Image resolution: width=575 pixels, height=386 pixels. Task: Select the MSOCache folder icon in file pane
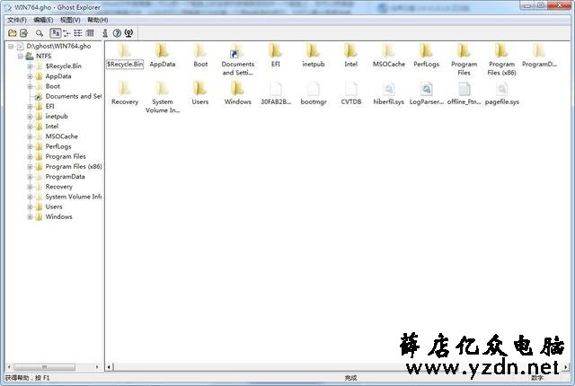(x=389, y=51)
